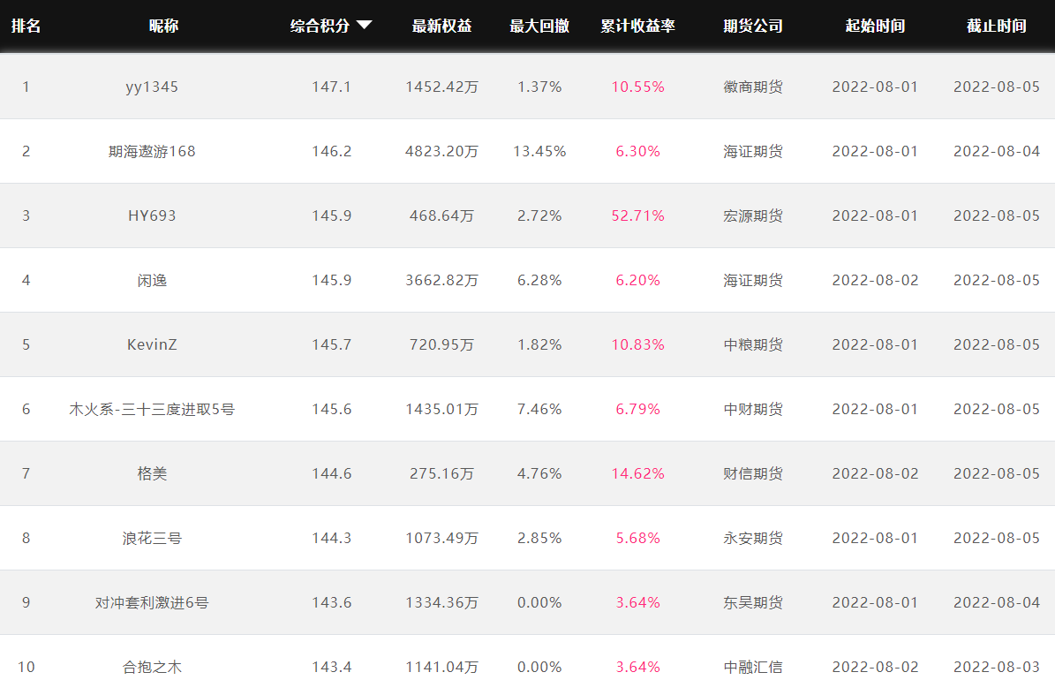Screen dimensions: 1055x695
Task: Click futures company 中财期货
Action: [753, 409]
